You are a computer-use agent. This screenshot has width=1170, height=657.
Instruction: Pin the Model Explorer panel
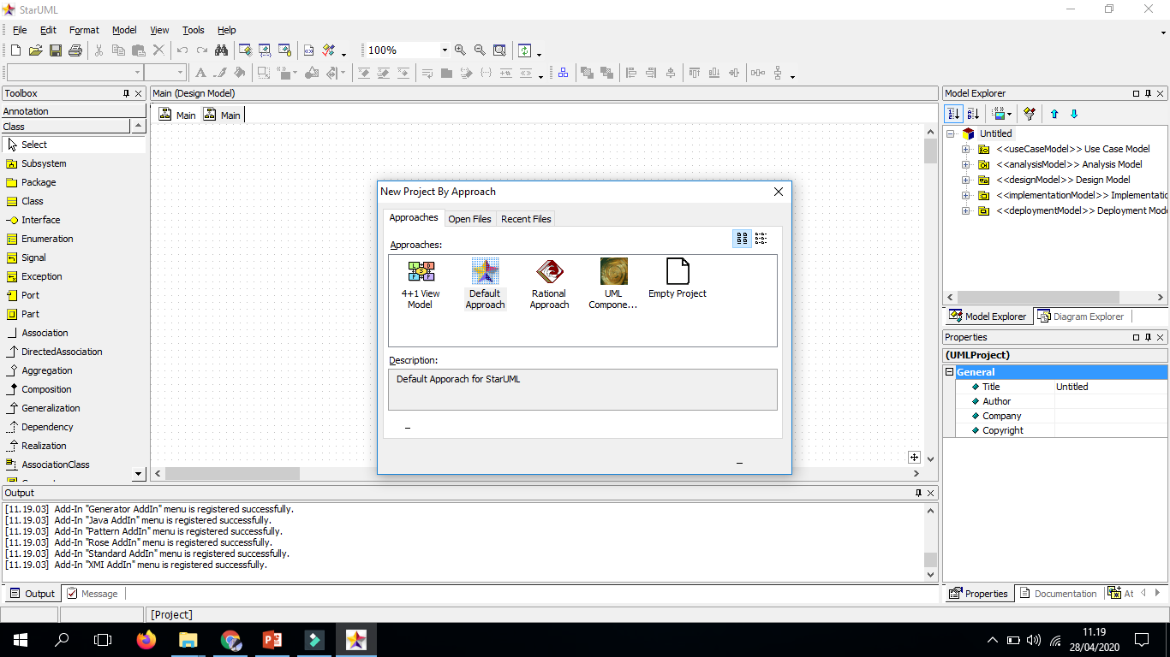[x=1149, y=93]
